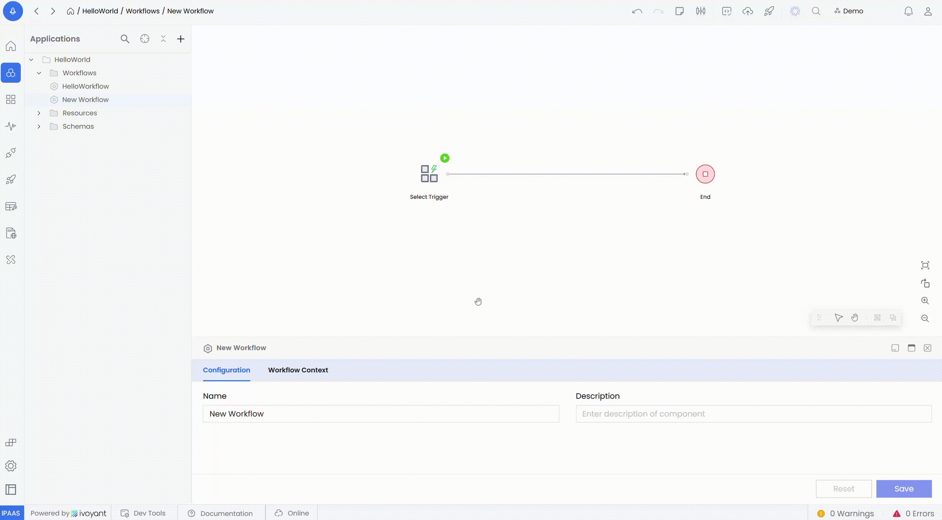The height and width of the screenshot is (520, 942).
Task: Expand the Resources folder
Action: pos(39,113)
